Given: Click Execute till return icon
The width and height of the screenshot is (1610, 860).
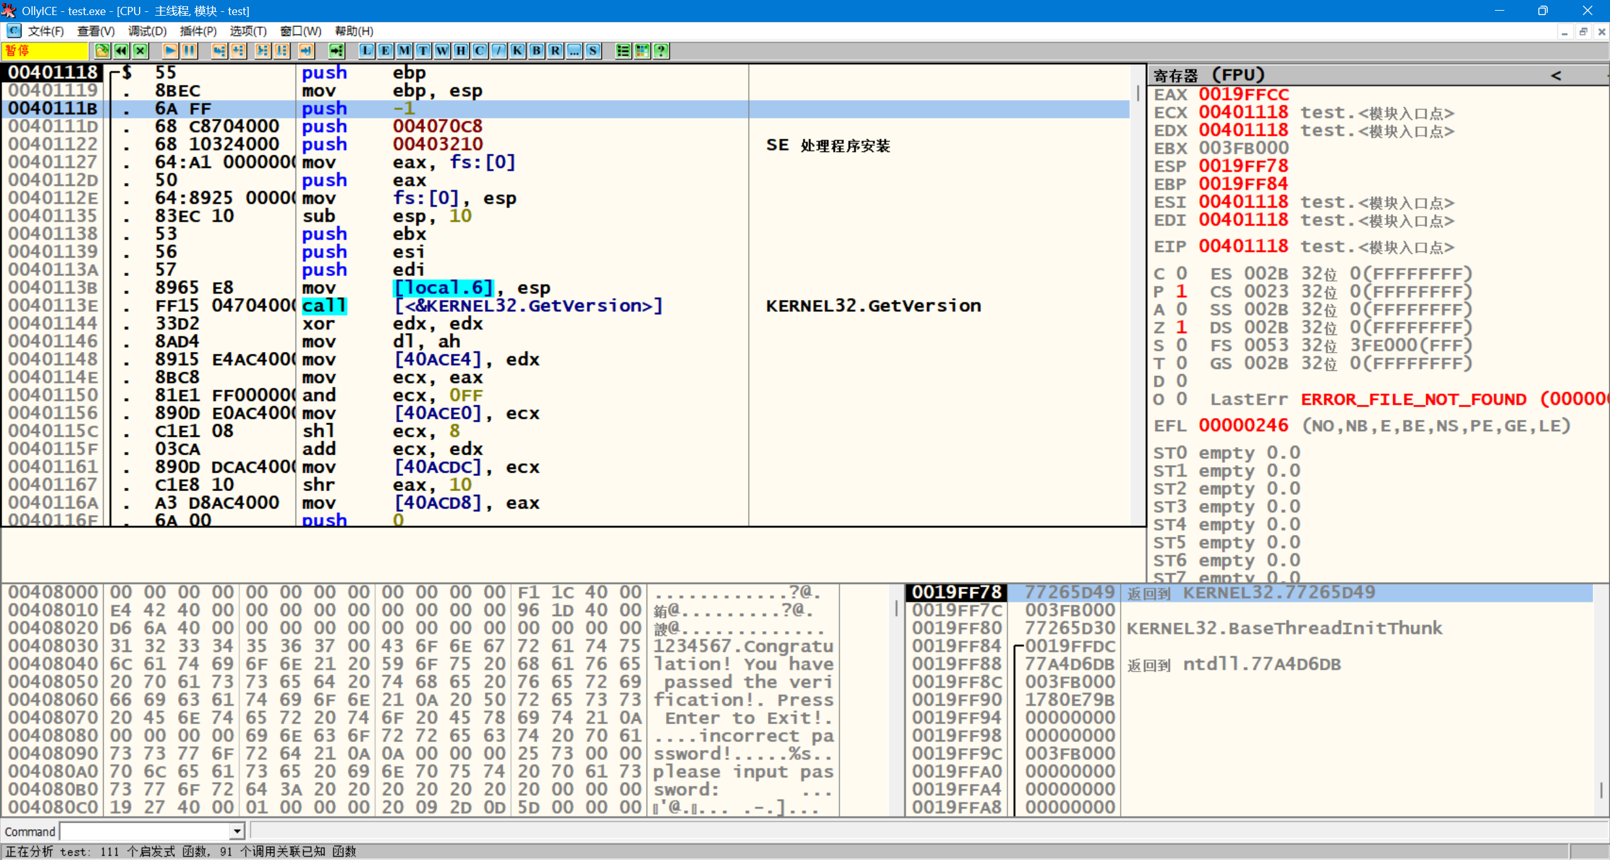Looking at the screenshot, I should (x=306, y=51).
